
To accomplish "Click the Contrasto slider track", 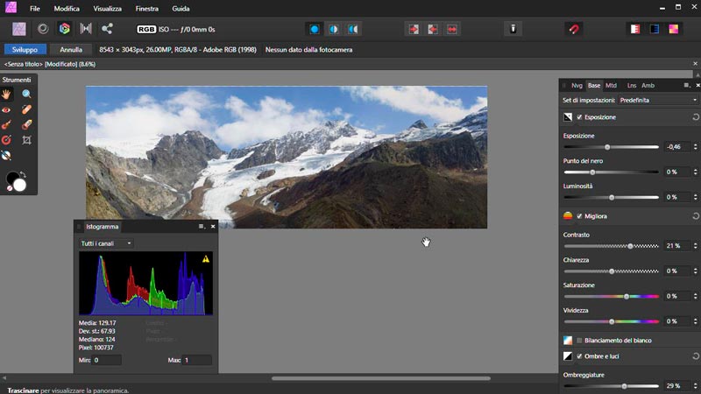I will [611, 246].
